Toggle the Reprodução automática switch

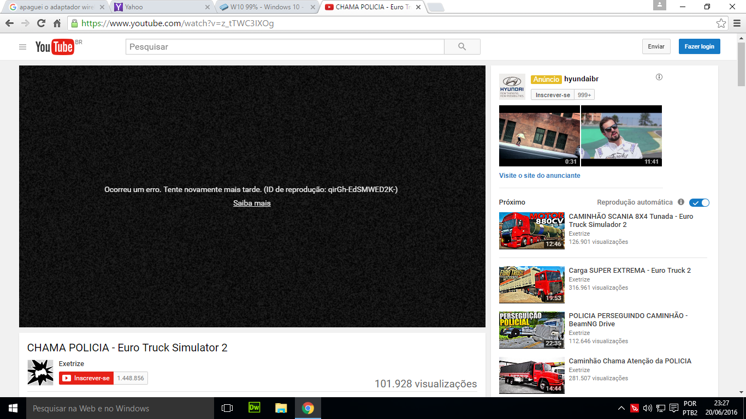click(700, 202)
